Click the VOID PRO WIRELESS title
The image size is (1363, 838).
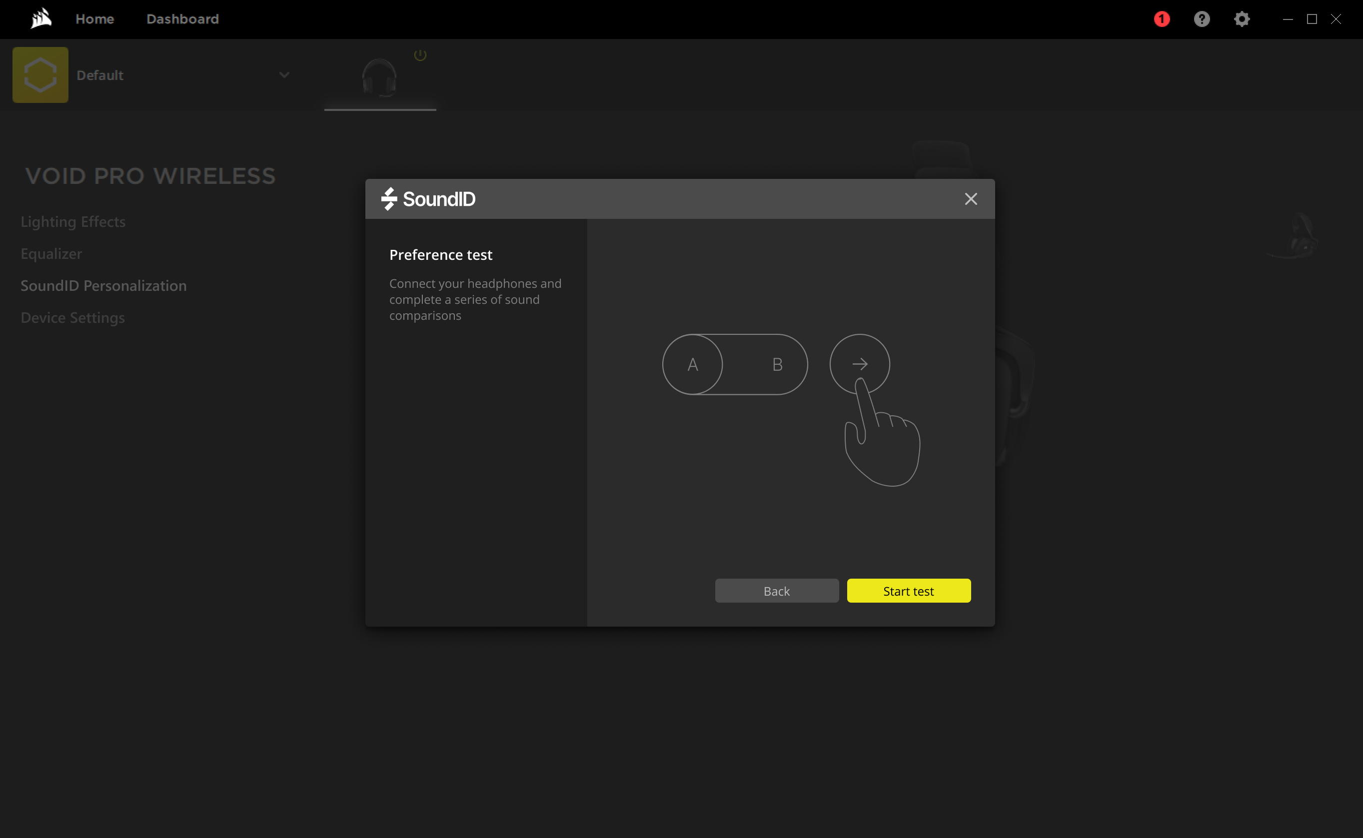150,176
